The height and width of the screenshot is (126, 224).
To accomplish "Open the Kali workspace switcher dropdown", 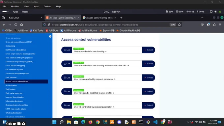I will [x=5, y=12].
